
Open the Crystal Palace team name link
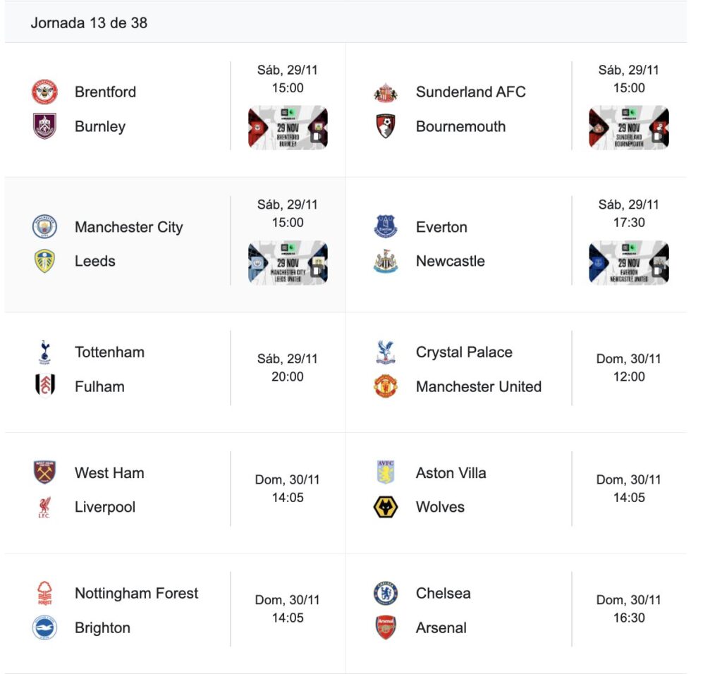pyautogui.click(x=464, y=352)
